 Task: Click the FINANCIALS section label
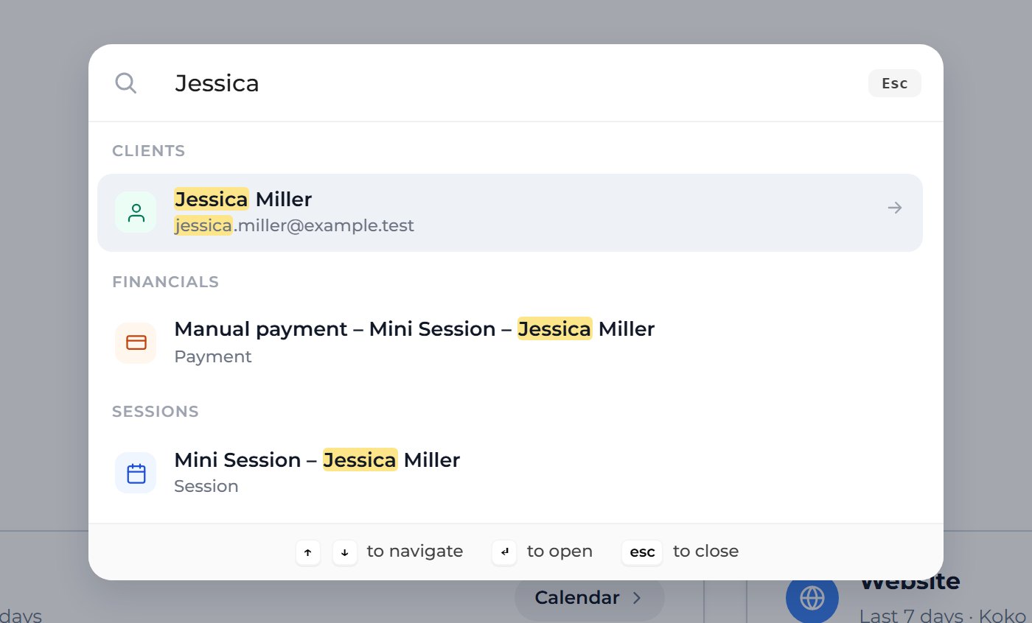(x=165, y=282)
